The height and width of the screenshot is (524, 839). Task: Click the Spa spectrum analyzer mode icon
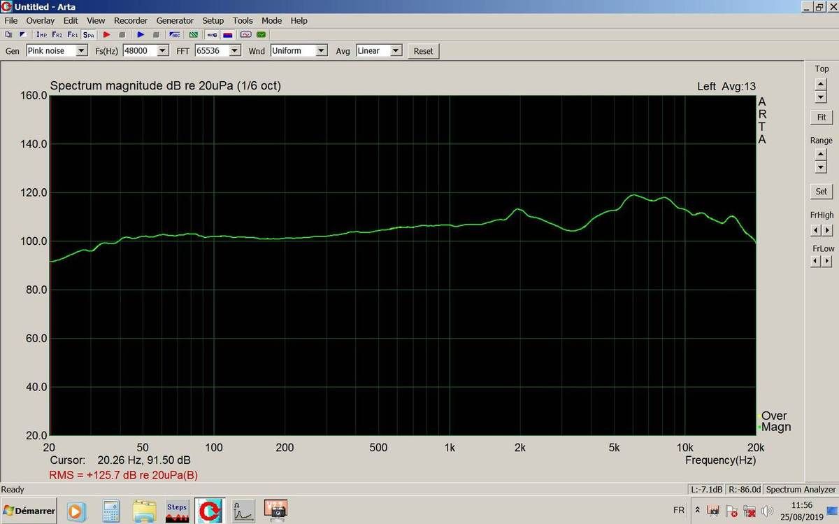[89, 34]
